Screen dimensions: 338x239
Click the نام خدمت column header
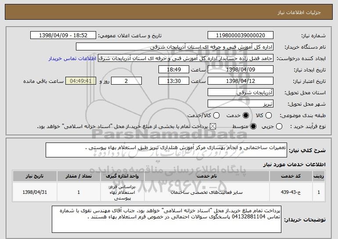(207, 176)
